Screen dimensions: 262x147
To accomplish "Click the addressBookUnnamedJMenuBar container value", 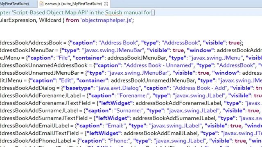I will click(x=153, y=80).
